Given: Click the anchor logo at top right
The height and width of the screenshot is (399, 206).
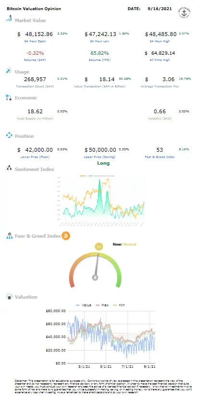Looking at the screenshot, I should (x=185, y=12).
